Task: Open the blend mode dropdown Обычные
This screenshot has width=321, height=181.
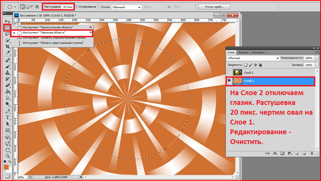Action: click(253, 58)
